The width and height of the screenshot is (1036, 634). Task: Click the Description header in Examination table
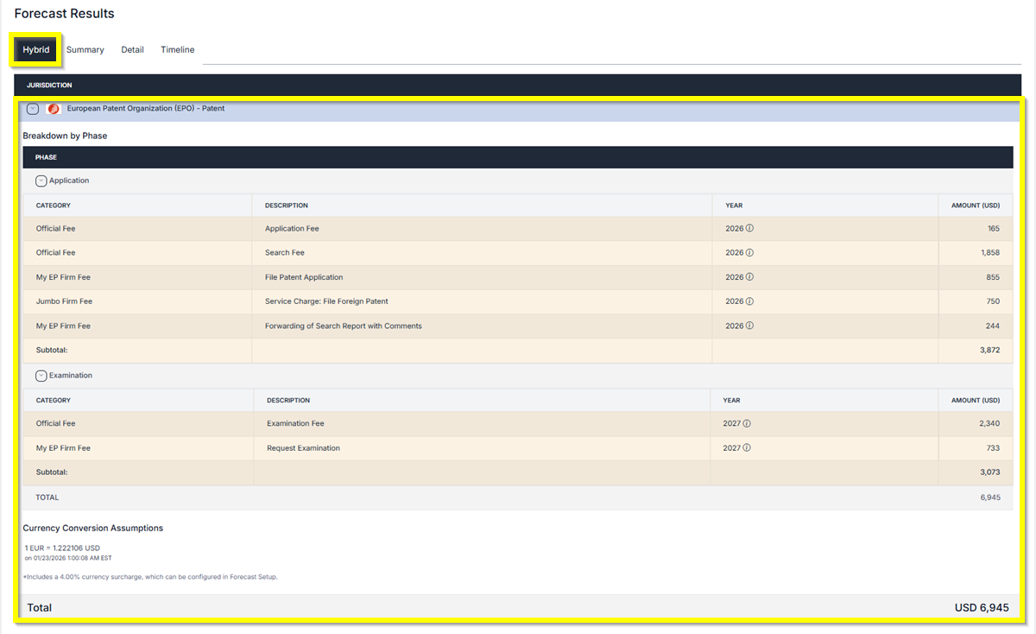click(288, 401)
